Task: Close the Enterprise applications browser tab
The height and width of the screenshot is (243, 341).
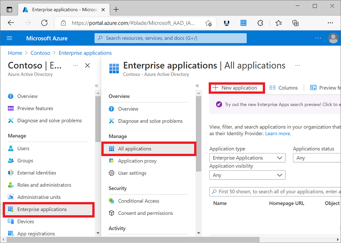Action: pyautogui.click(x=103, y=10)
